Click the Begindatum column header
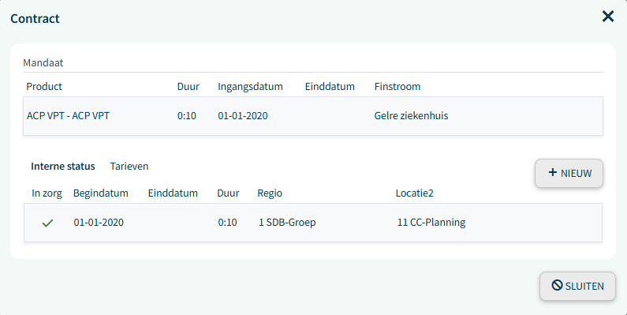Screen dimensions: 627x315 pos(101,193)
